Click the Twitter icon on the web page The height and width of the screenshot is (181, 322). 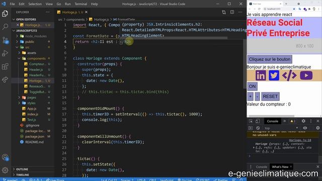pos(274,75)
